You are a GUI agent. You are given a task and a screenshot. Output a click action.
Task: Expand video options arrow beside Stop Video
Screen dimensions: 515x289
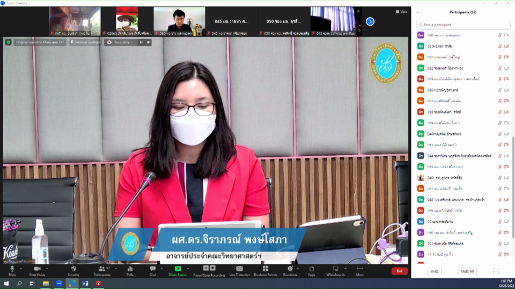(x=47, y=269)
